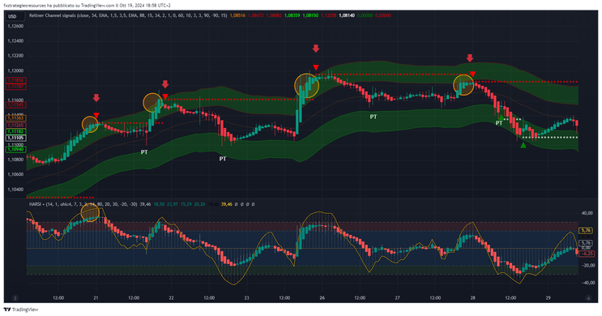The width and height of the screenshot is (602, 316).
Task: Click the red -6,25 HARSI value tag
Action: click(x=587, y=254)
